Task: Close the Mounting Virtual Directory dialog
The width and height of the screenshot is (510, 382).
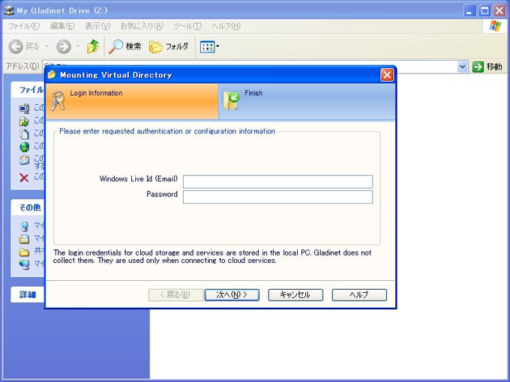Action: tap(387, 75)
